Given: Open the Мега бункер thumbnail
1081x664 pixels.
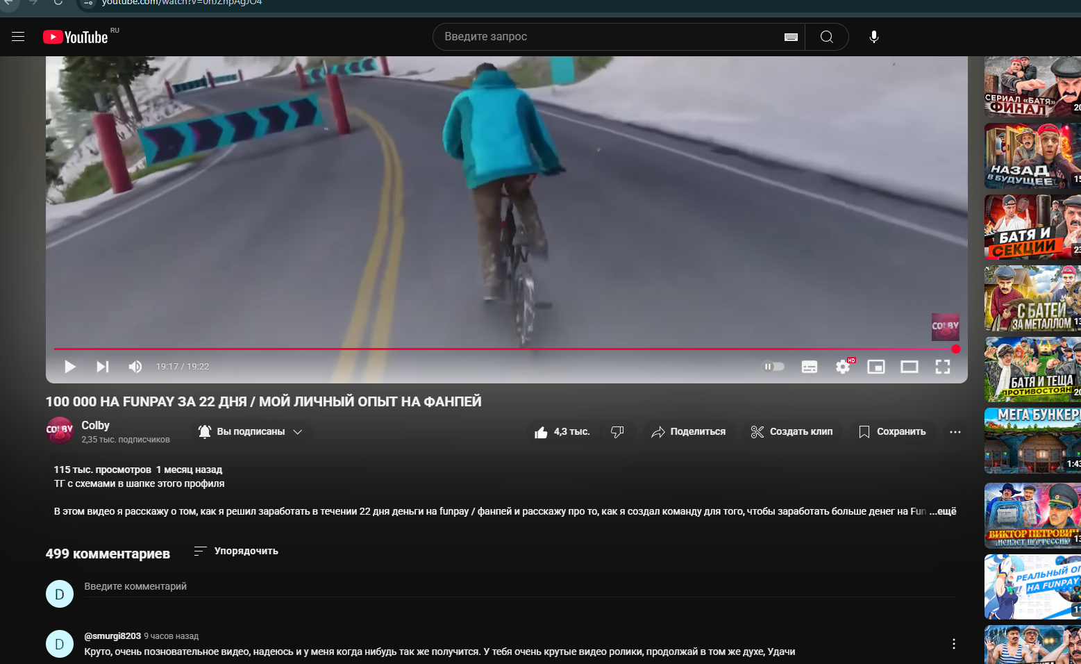Looking at the screenshot, I should pos(1032,441).
